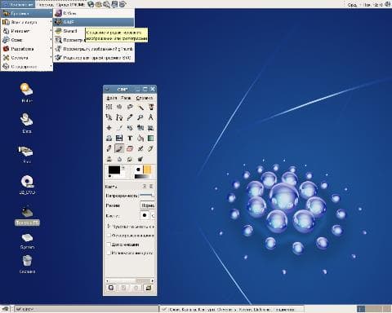Click the reset tool options button
Viewport: 392px width, 313px height.
click(149, 288)
